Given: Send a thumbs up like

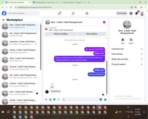Looking at the screenshot, I should 105,99.
